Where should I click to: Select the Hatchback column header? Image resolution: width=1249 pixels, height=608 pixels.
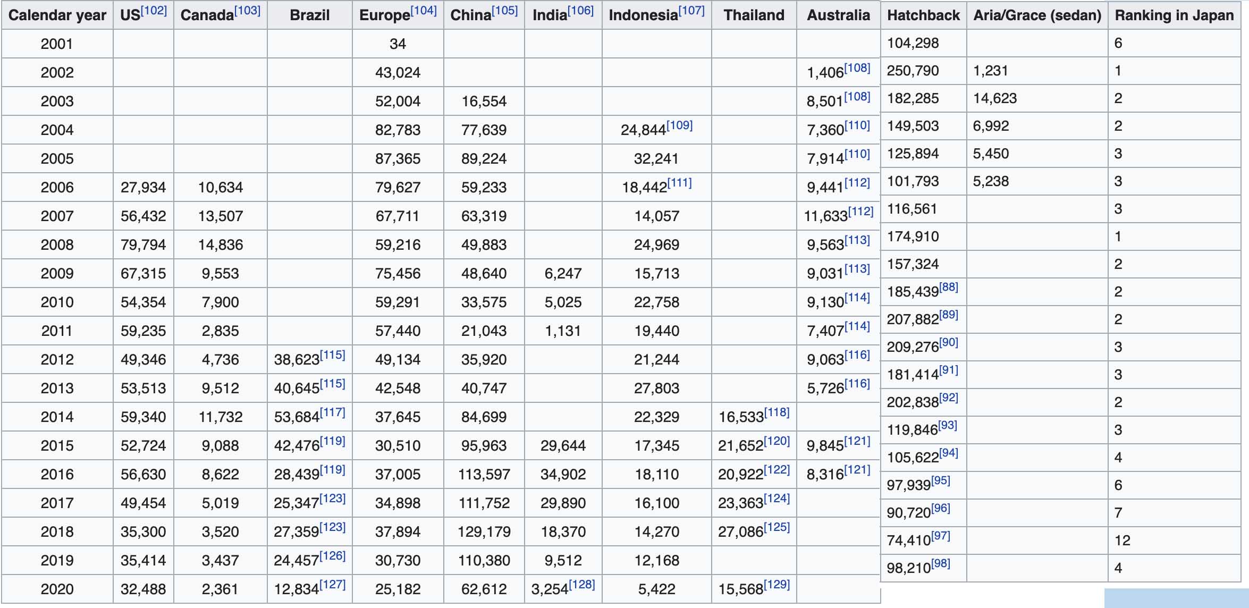point(923,15)
